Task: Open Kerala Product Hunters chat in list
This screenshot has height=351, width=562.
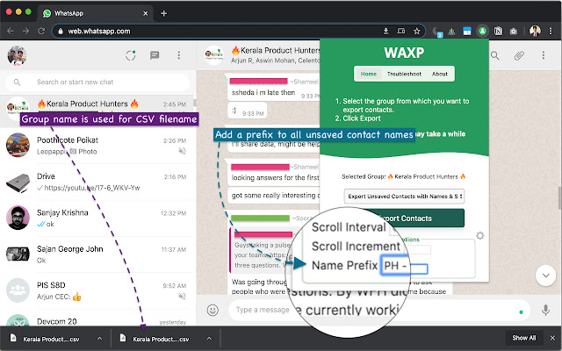Action: click(97, 110)
